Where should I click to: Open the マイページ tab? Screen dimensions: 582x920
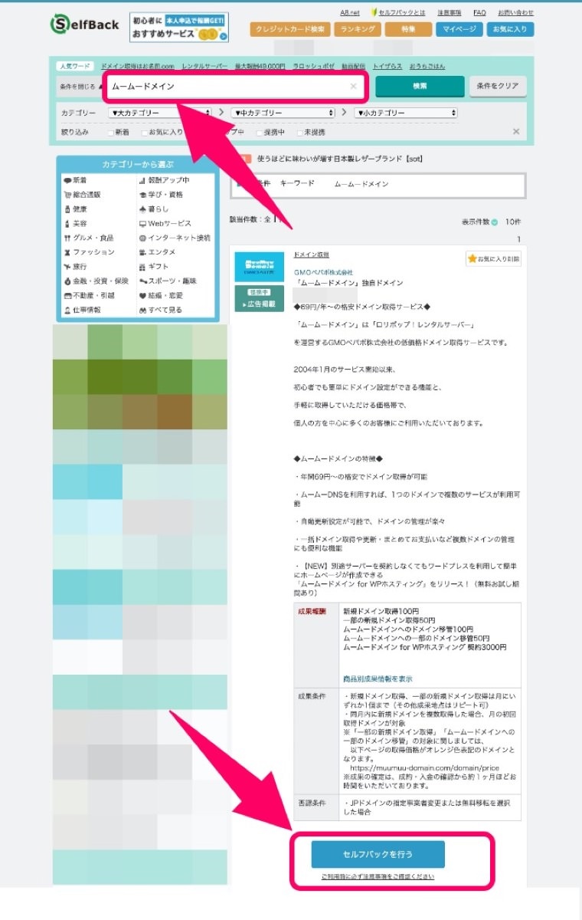click(459, 29)
